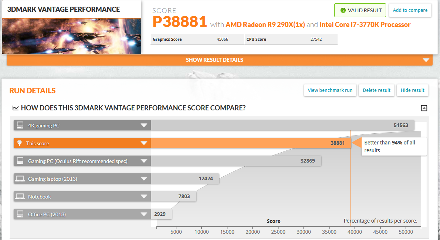440x240 pixels.
Task: Click the laptop icon beside Gaming laptop (2013)
Action: pyautogui.click(x=20, y=179)
